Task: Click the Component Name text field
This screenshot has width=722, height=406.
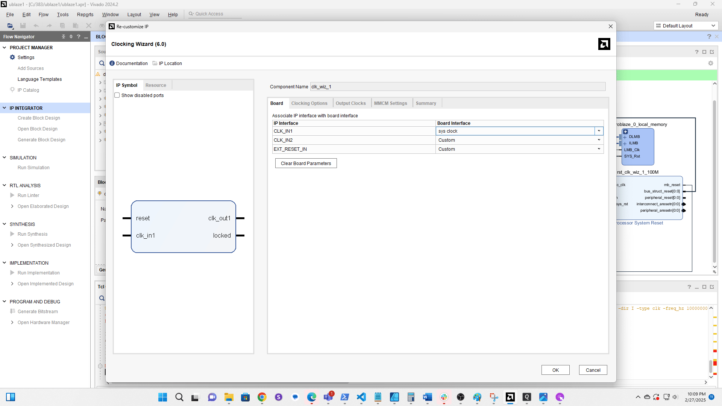Action: pyautogui.click(x=457, y=86)
